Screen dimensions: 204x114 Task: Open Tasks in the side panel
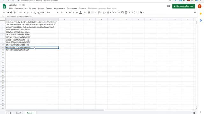[x=200, y=20]
